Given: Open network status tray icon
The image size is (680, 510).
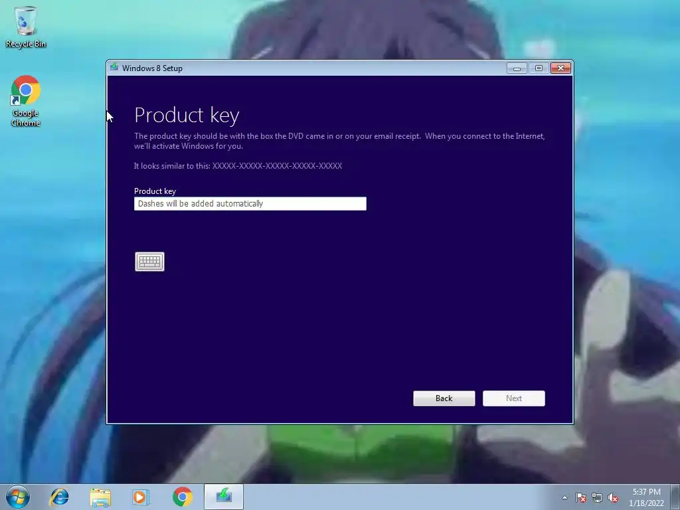Looking at the screenshot, I should click(x=597, y=497).
